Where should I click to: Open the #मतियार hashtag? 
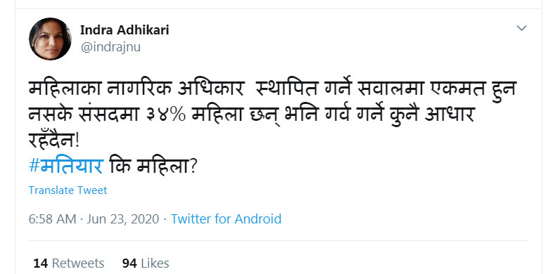[x=66, y=166]
